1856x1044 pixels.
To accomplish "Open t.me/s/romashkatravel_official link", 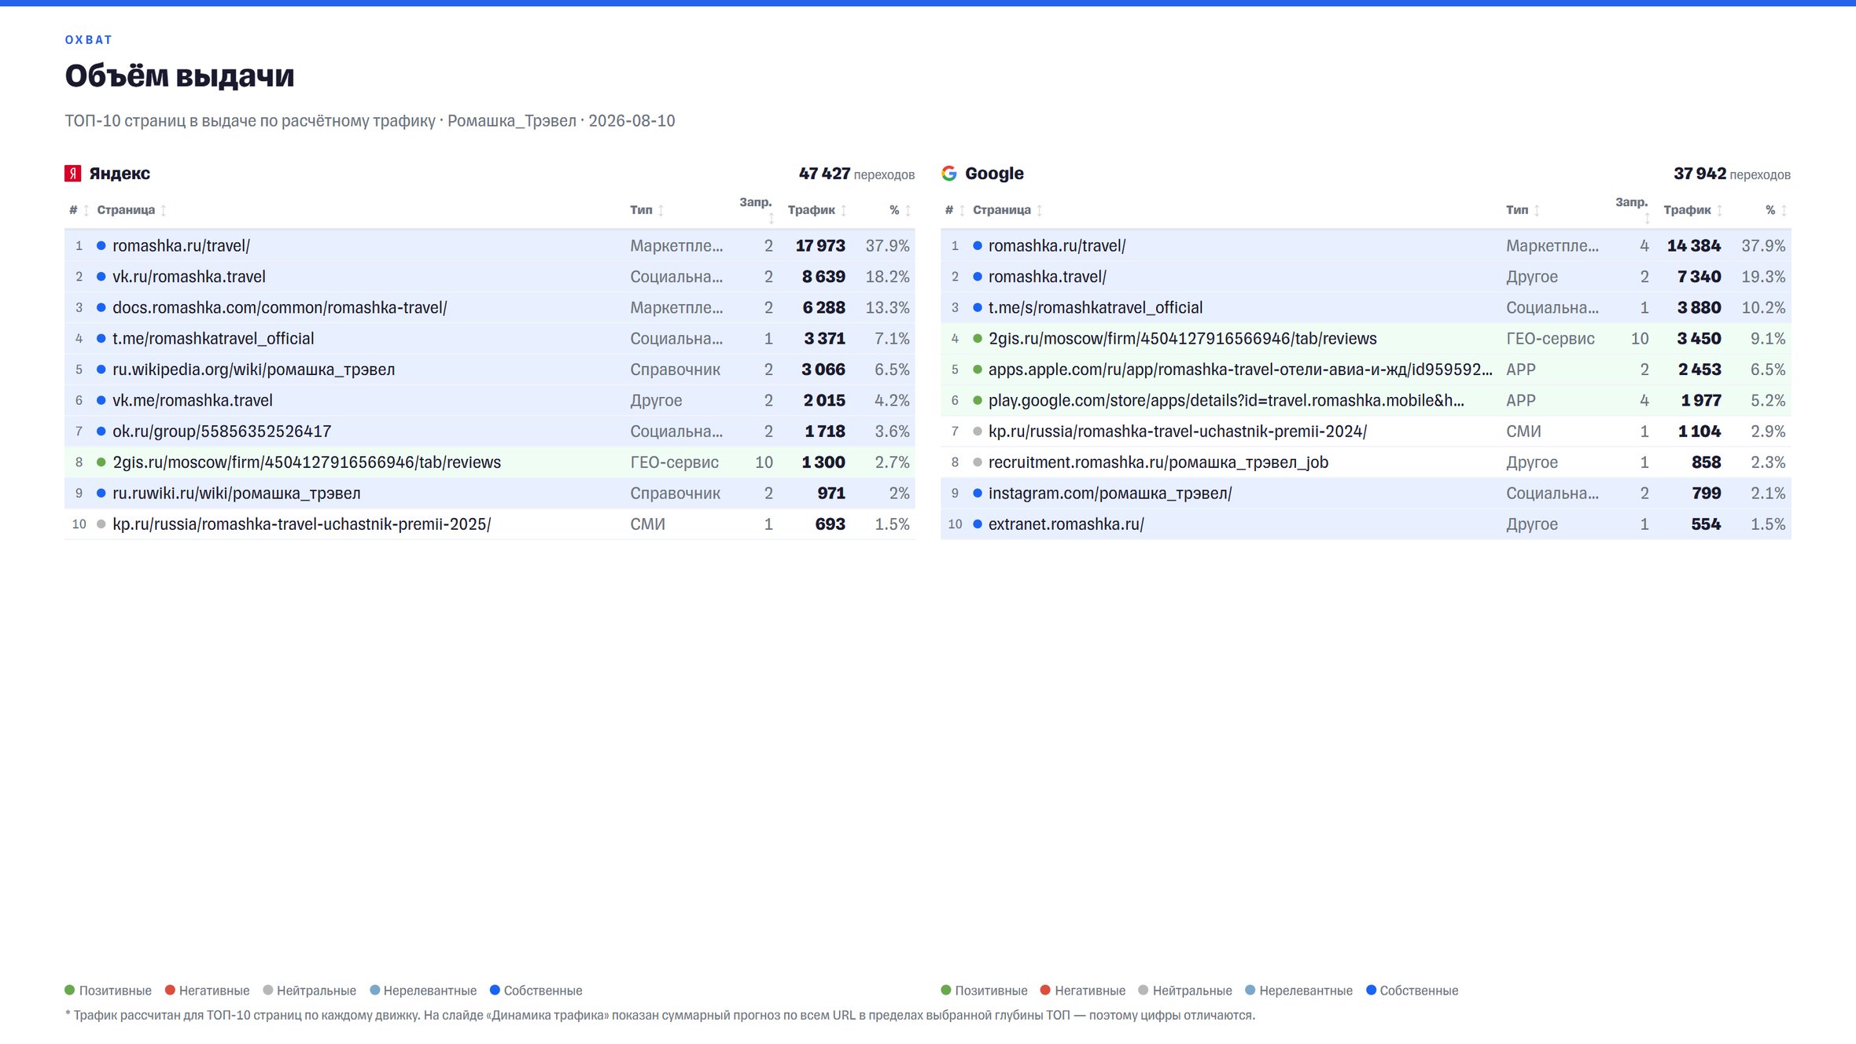I will [x=1096, y=308].
